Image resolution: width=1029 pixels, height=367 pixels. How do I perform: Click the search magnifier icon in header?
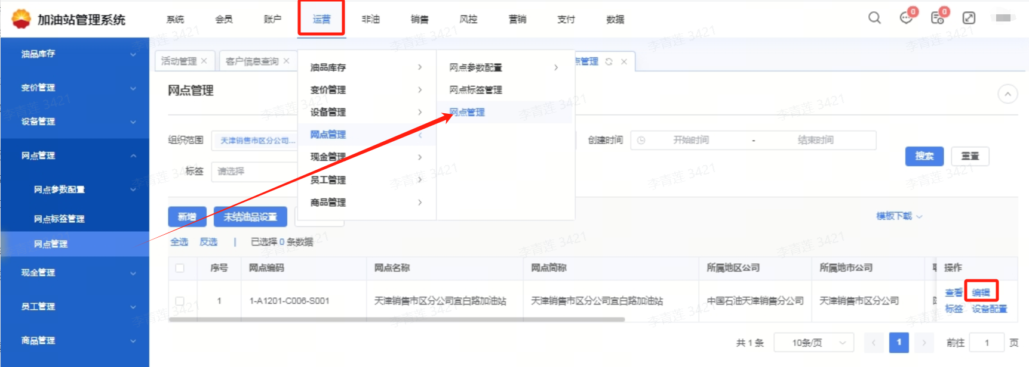click(x=874, y=18)
